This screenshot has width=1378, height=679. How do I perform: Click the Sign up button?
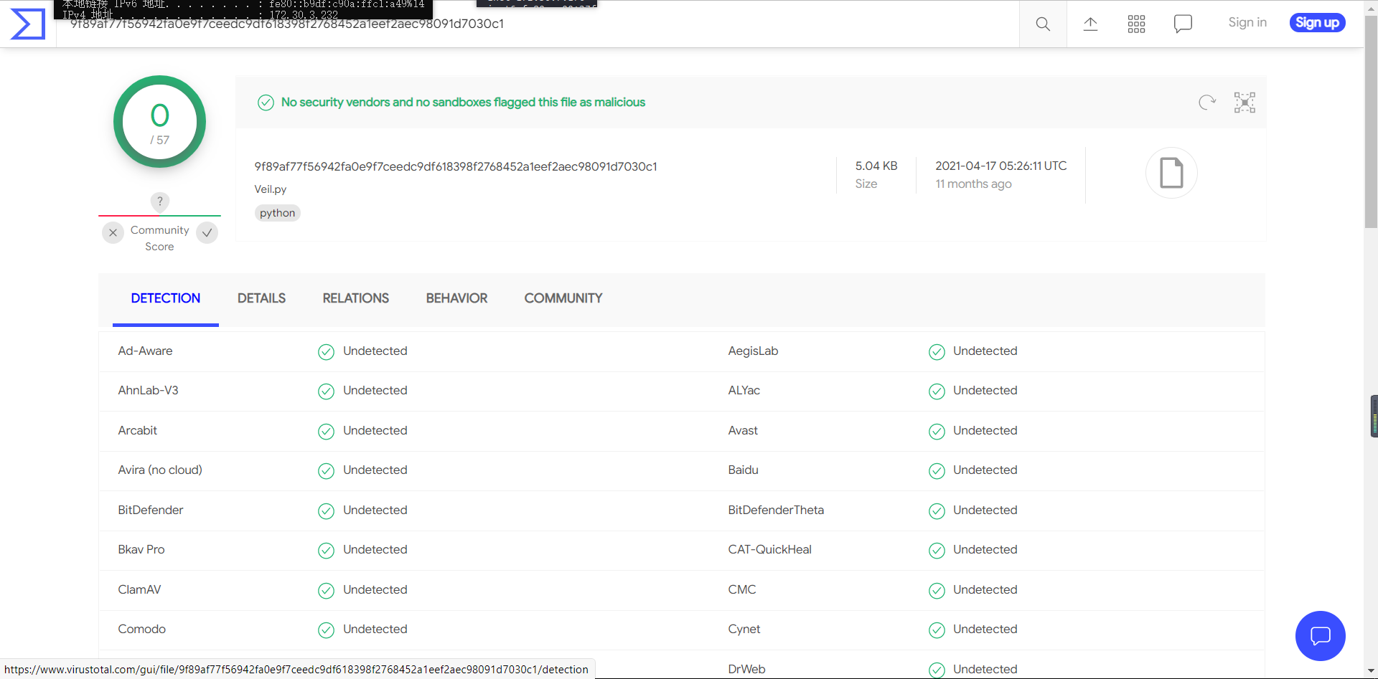pos(1317,23)
